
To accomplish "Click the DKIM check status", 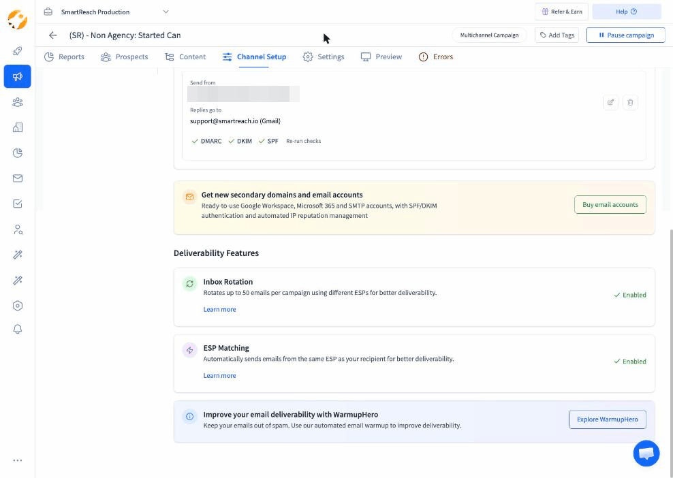I will tap(240, 141).
